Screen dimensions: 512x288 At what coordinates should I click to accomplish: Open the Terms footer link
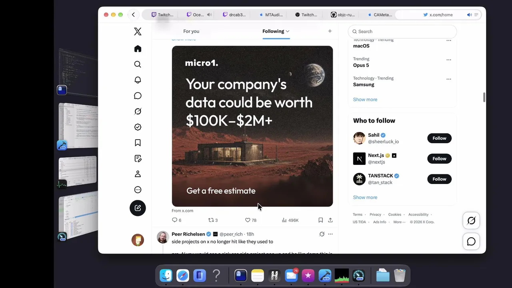tap(357, 215)
